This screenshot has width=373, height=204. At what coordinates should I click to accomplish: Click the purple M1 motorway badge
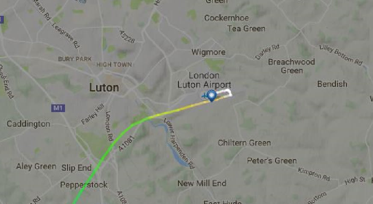tap(58, 108)
